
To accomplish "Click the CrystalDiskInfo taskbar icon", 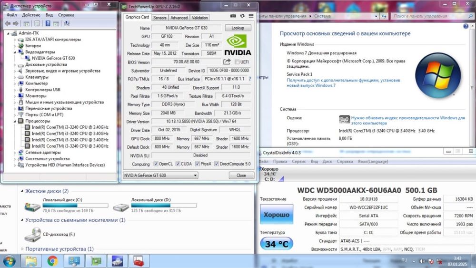I will coord(117,261).
